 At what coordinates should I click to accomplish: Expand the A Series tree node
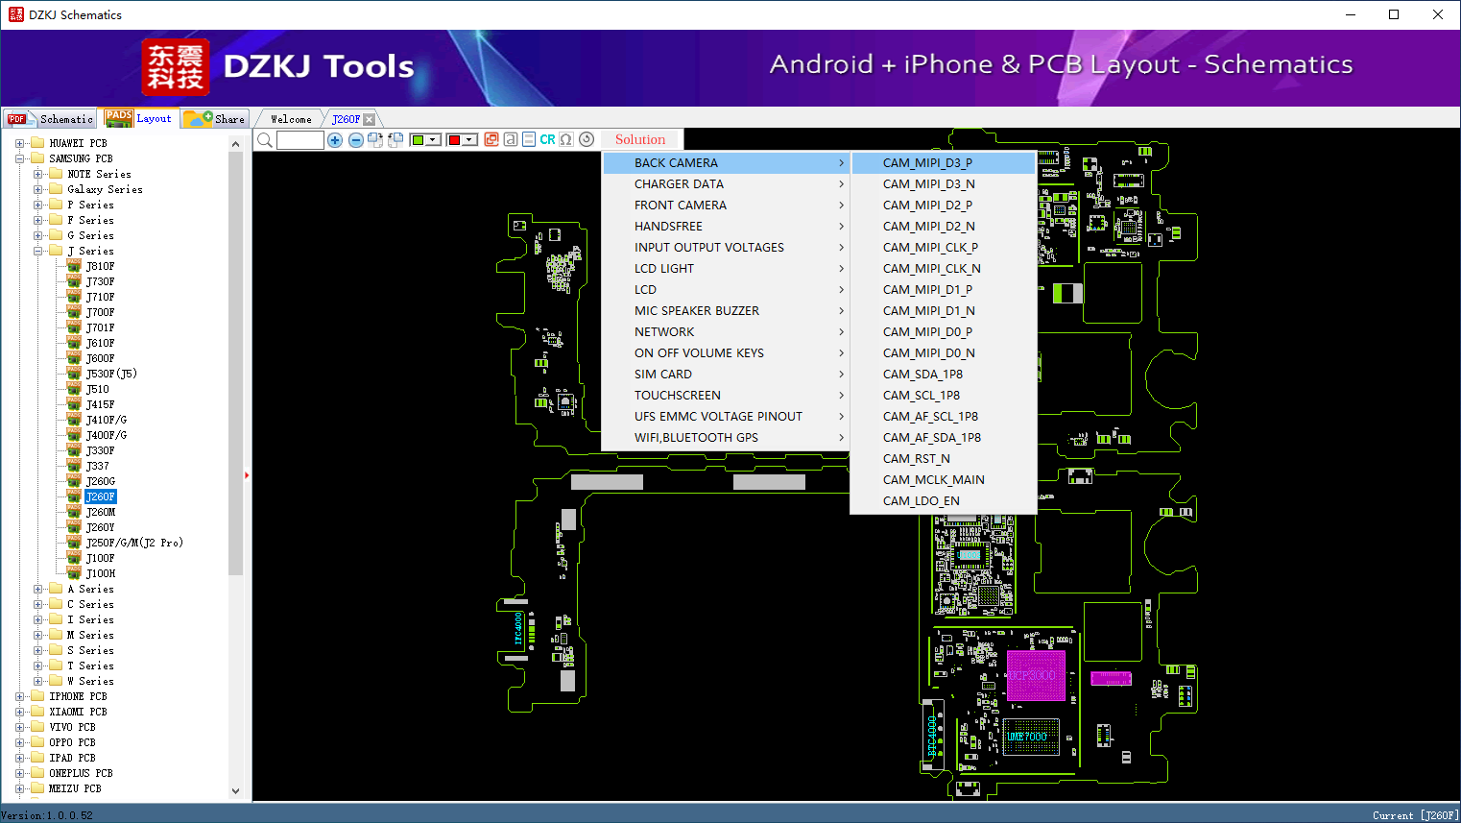point(38,589)
